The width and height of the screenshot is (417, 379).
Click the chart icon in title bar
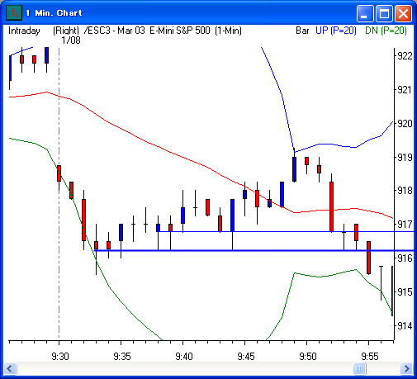(14, 13)
